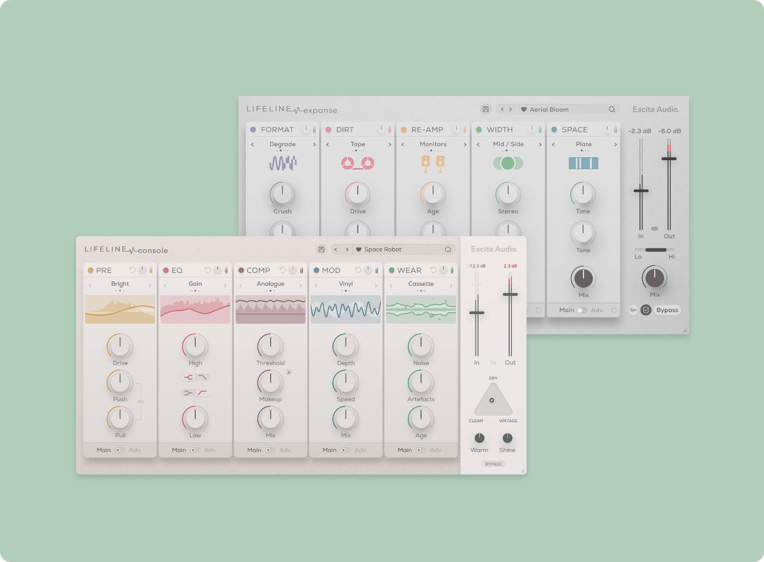The image size is (764, 562).
Task: Favorite the Space Robot preset via heart icon
Action: pos(359,249)
